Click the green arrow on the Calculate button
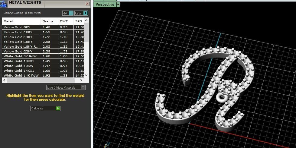The height and width of the screenshot is (148, 296). point(58,108)
